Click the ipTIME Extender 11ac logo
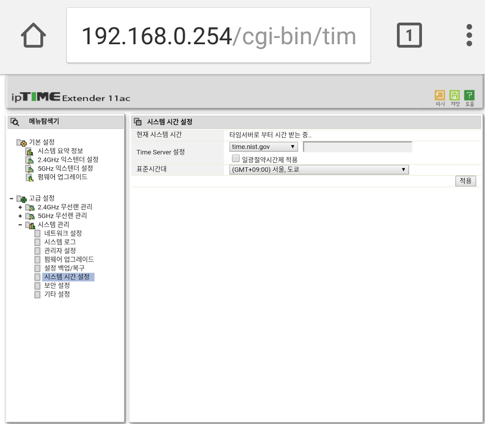This screenshot has height=424, width=485. click(71, 97)
